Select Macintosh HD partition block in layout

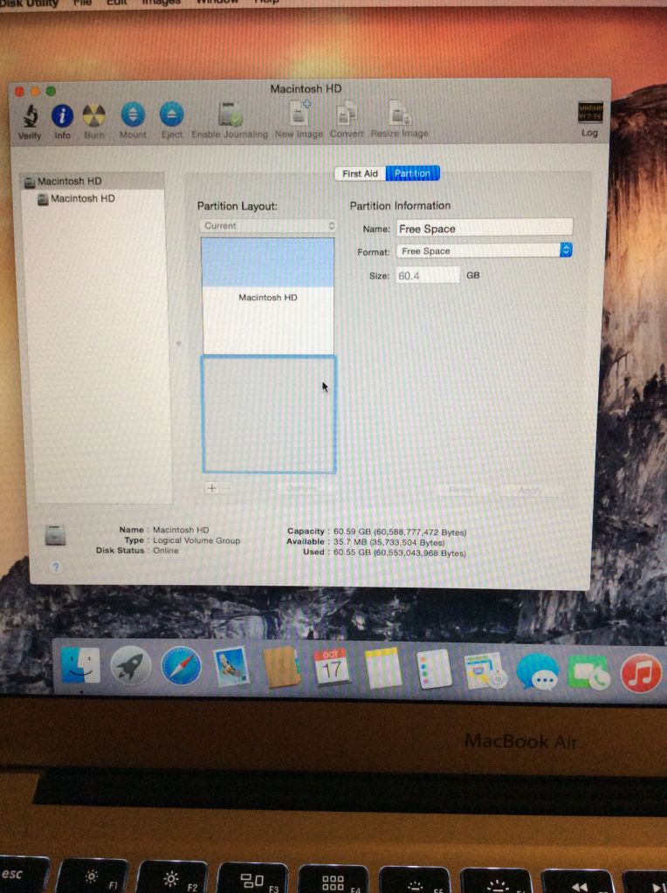tap(268, 296)
